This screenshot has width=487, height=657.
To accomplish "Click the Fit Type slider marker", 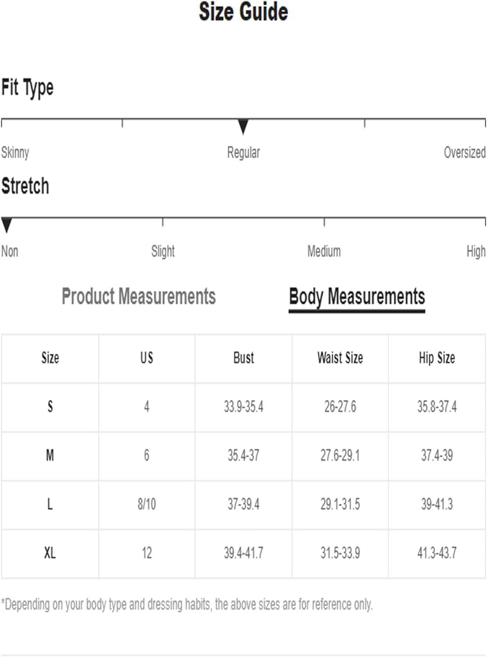I will click(x=243, y=126).
